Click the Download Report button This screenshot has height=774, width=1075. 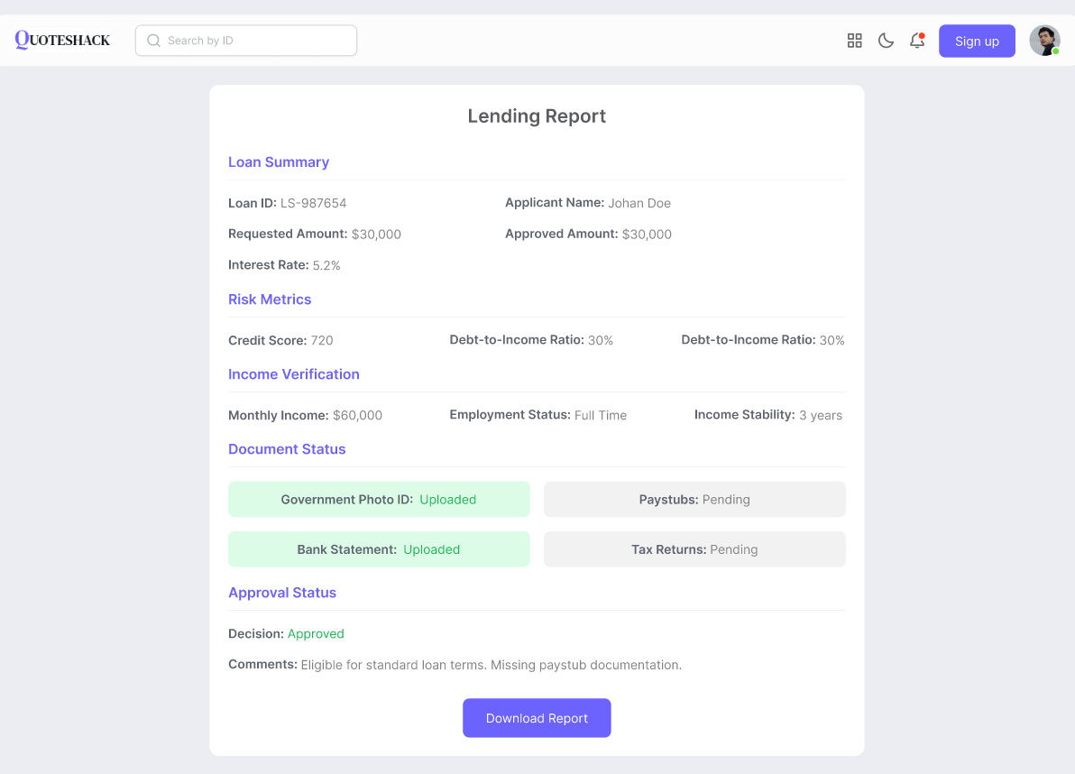537,718
